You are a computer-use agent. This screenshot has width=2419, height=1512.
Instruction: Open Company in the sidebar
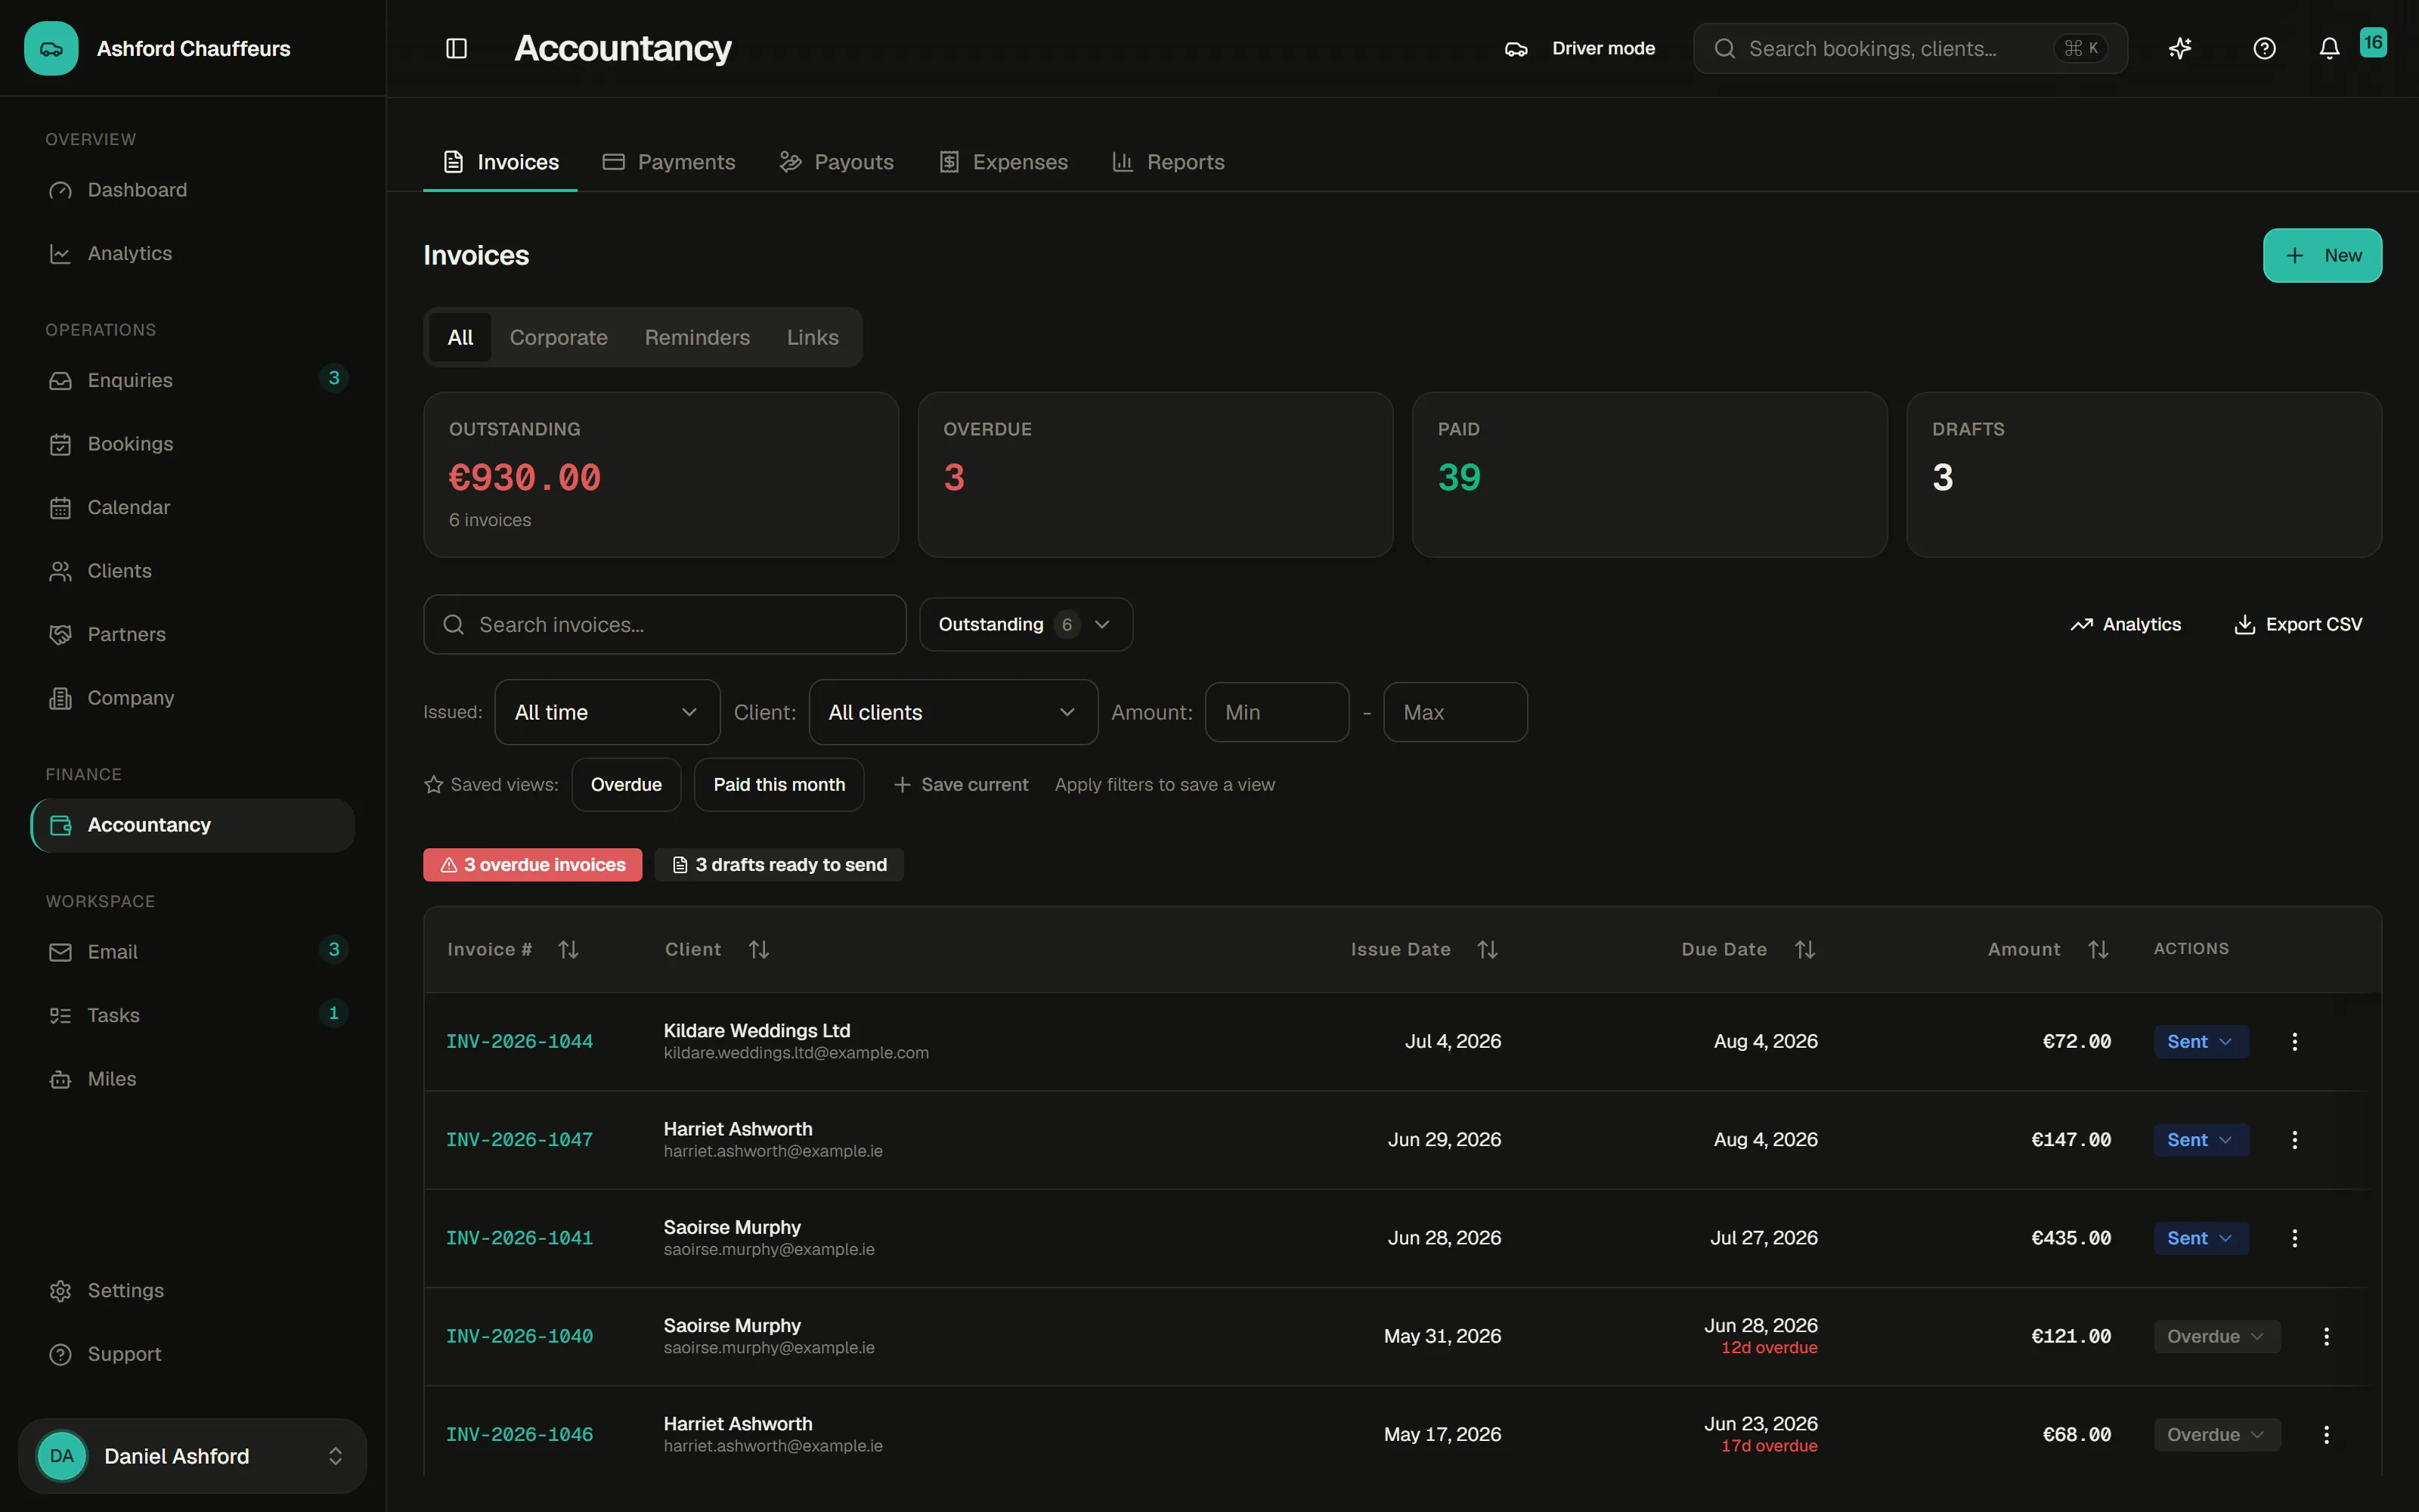[x=192, y=698]
